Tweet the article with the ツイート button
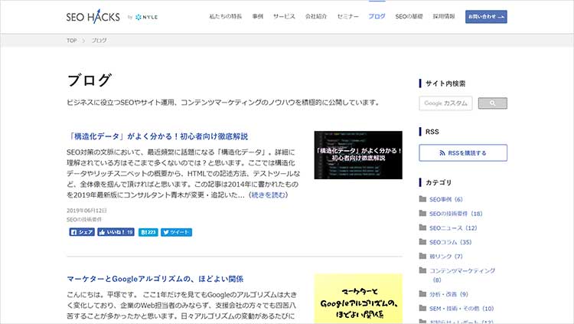Viewport: 574px width, 324px height. pos(177,232)
